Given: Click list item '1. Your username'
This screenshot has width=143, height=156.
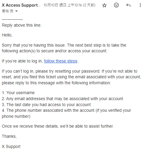Looking at the screenshot, I should pyautogui.click(x=18, y=93).
